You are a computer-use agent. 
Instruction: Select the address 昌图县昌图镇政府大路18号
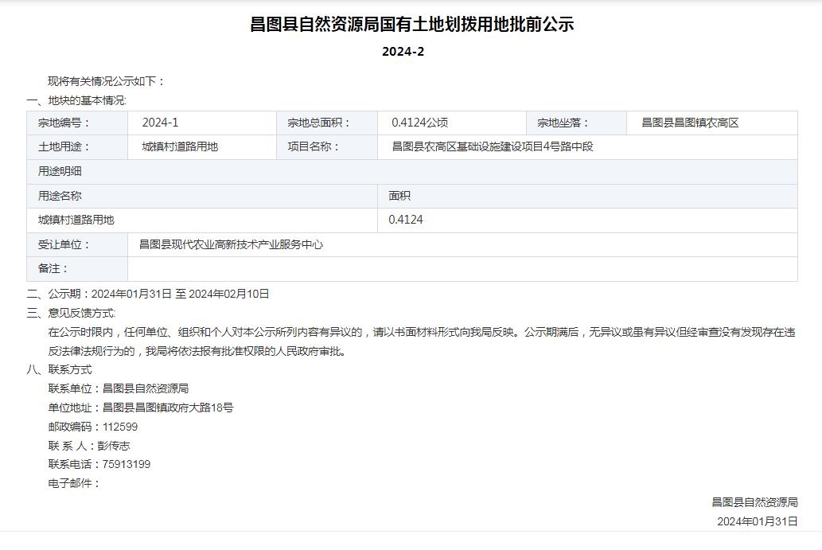(168, 408)
